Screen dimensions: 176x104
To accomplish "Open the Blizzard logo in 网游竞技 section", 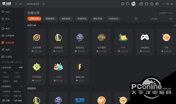I will (80, 100).
